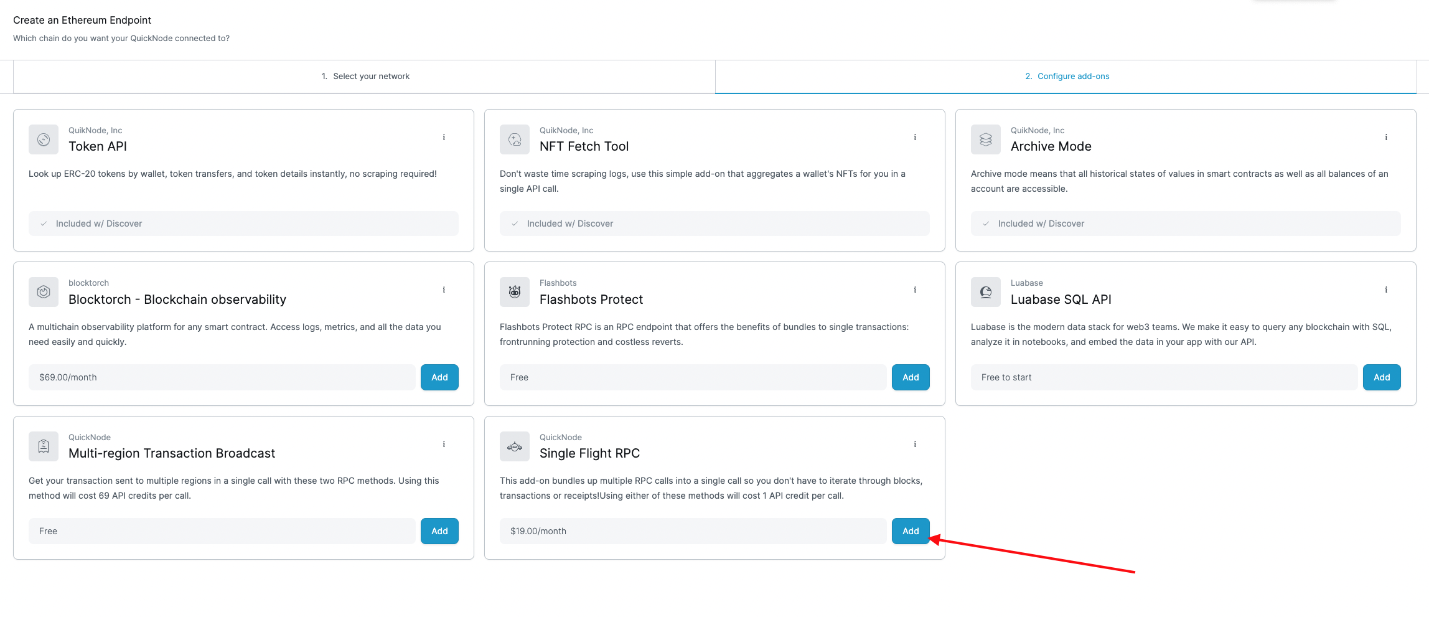
Task: Click the Multi-region Transaction Broadcast icon
Action: click(44, 446)
